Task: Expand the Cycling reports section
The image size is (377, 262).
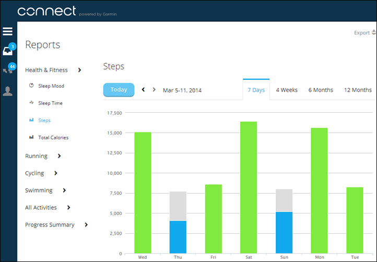Action: (x=55, y=173)
